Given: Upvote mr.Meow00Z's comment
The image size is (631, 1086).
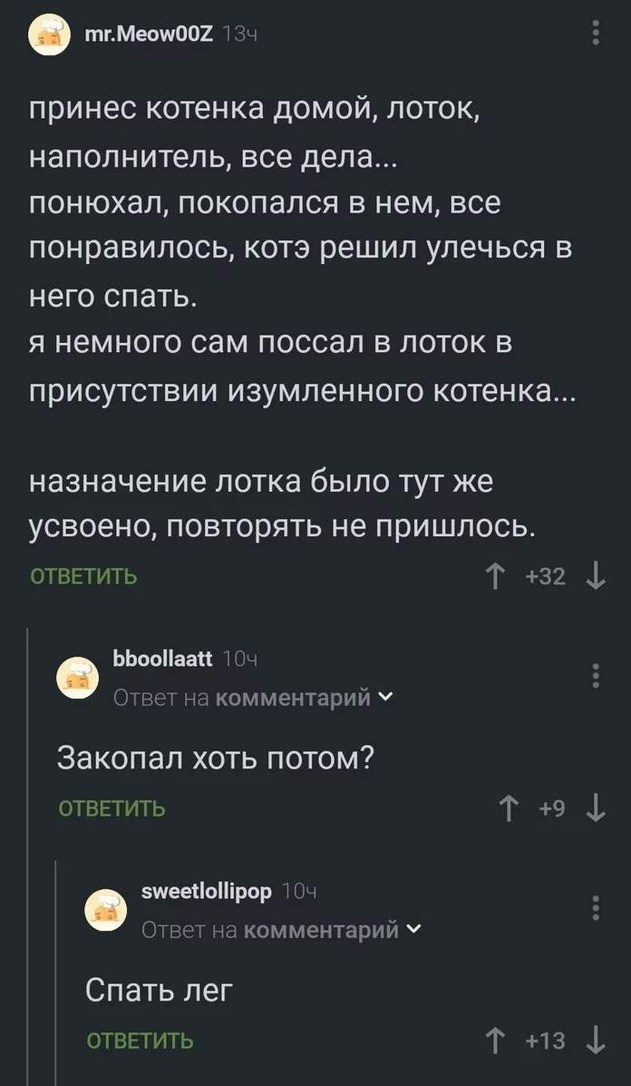Looking at the screenshot, I should (498, 577).
